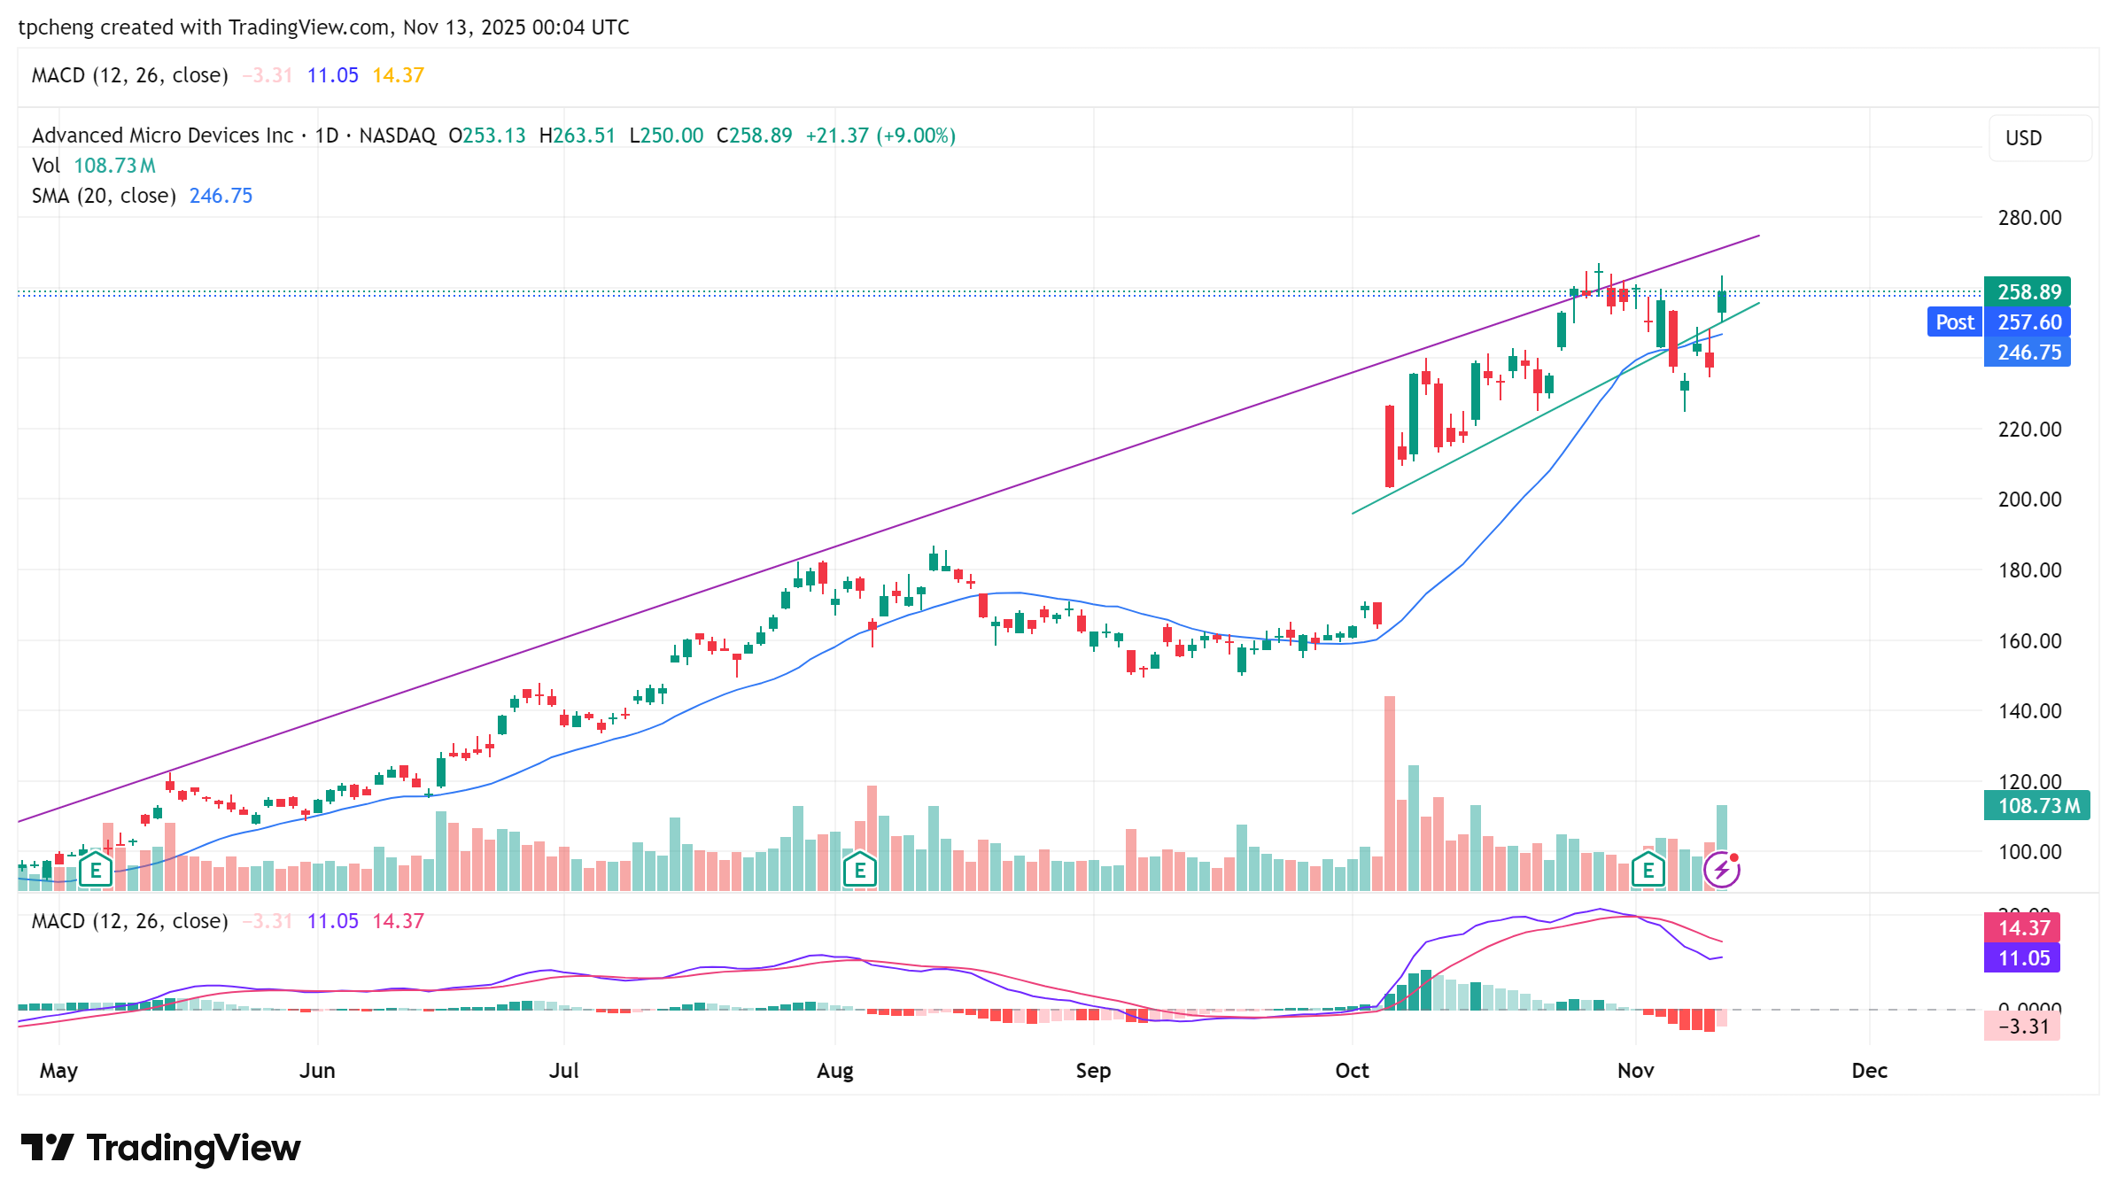Click the 1D interval label in legend

[x=327, y=136]
